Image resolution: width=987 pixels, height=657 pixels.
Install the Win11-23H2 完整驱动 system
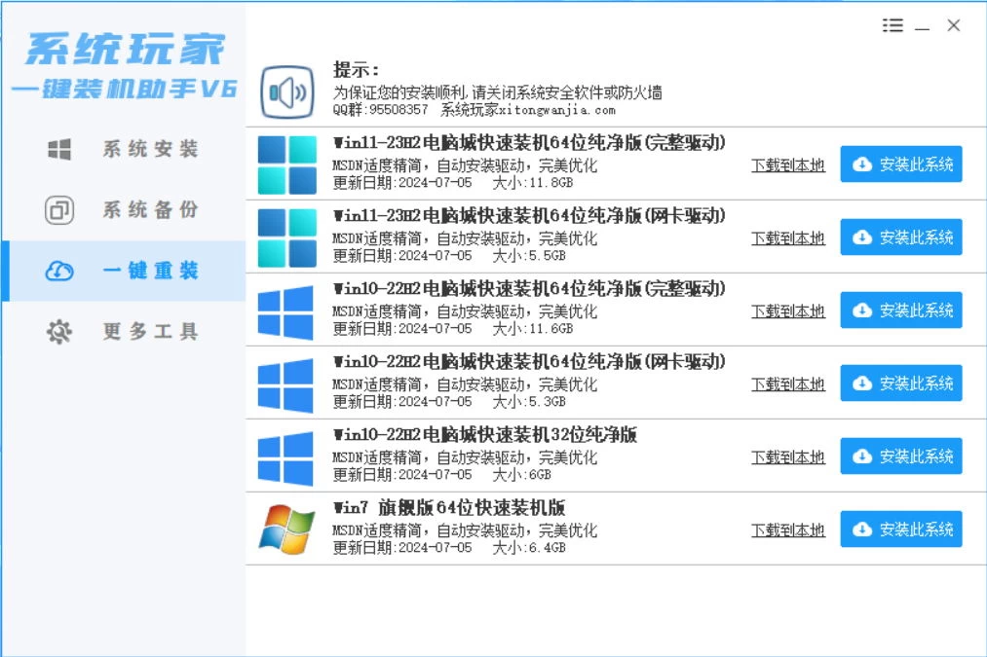(x=901, y=164)
